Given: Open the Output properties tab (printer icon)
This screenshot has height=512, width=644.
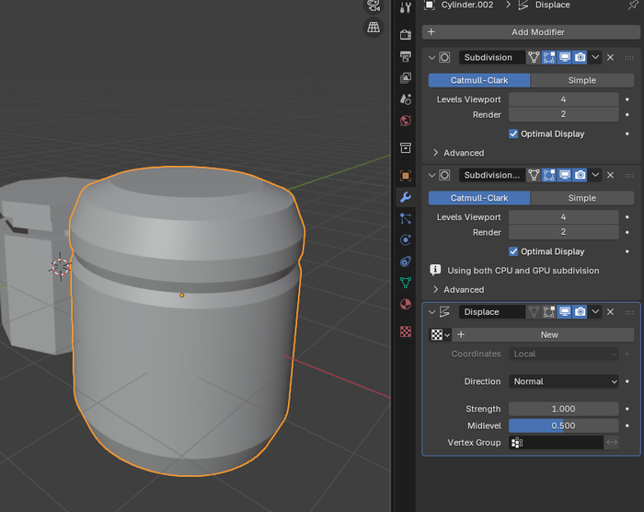Looking at the screenshot, I should [x=406, y=56].
